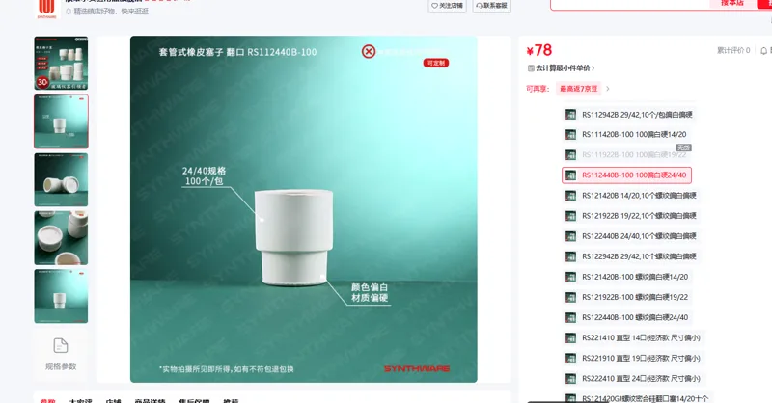Expand the chevron after 最高返7京豆

tap(608, 89)
